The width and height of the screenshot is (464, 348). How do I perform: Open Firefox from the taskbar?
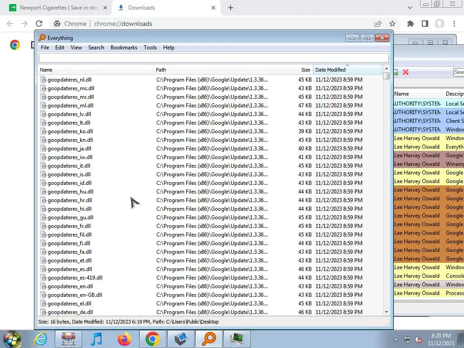pyautogui.click(x=124, y=339)
